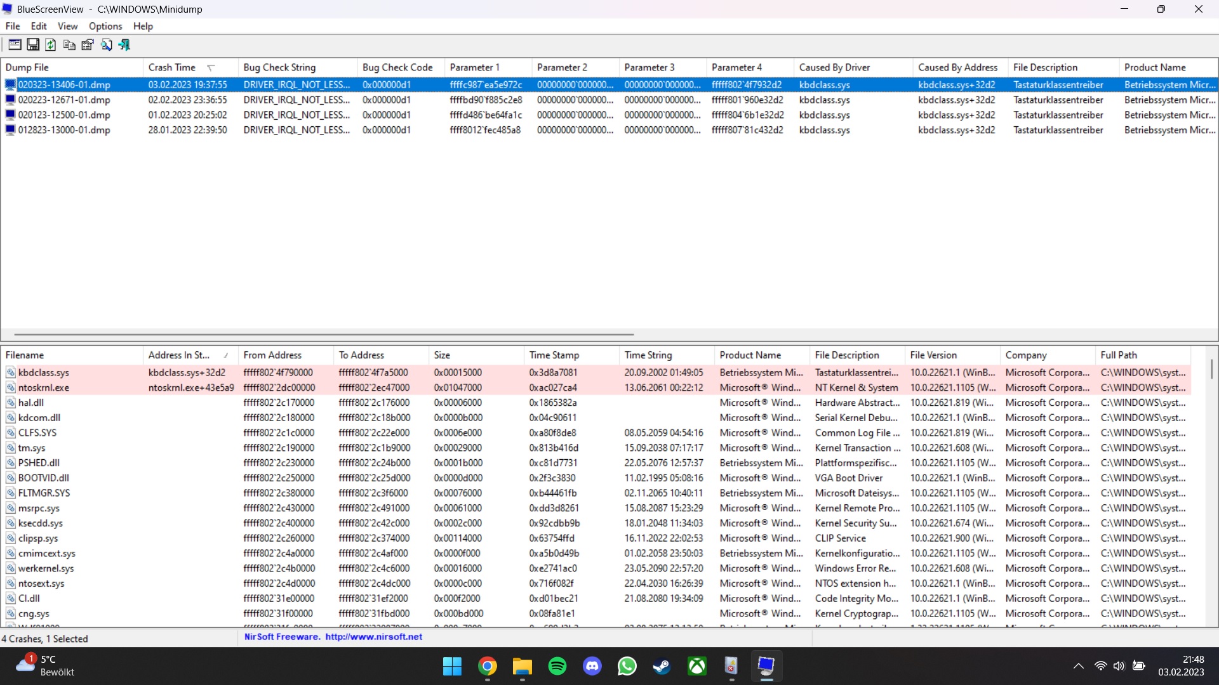The image size is (1219, 685).
Task: Open Discord from the taskbar
Action: [592, 667]
